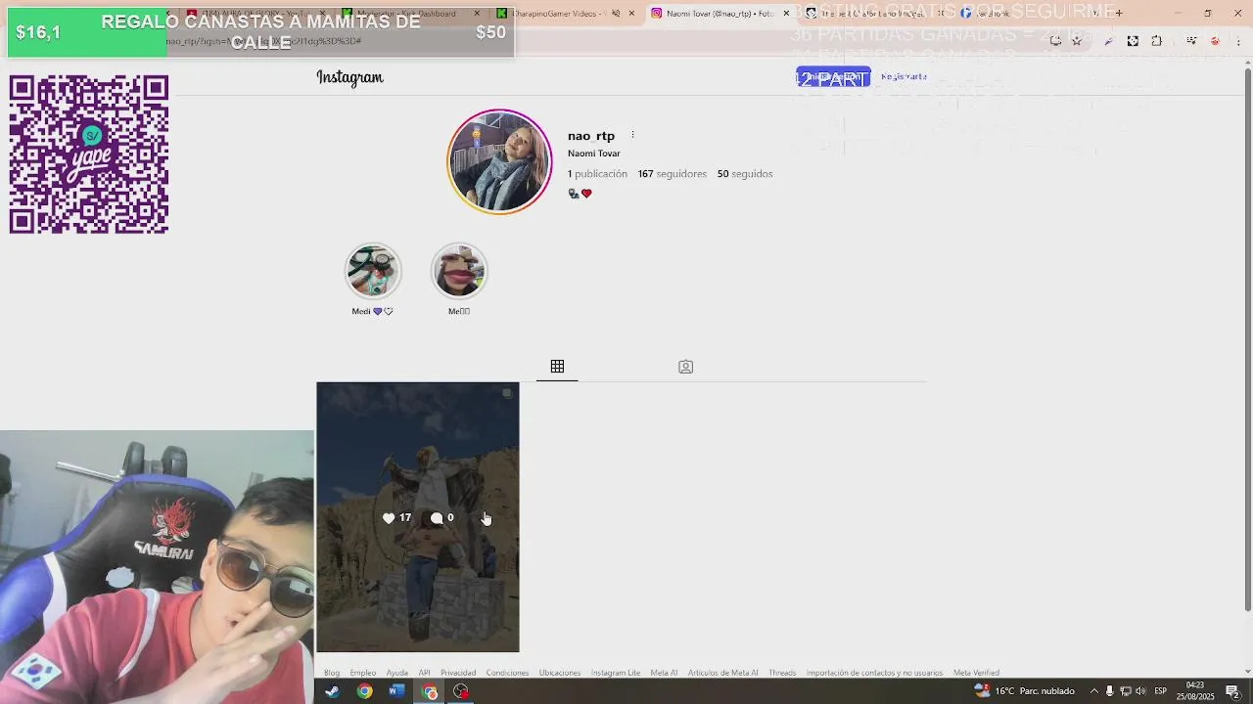This screenshot has height=704, width=1253.
Task: Change the ESP keyboard language
Action: point(1160,691)
